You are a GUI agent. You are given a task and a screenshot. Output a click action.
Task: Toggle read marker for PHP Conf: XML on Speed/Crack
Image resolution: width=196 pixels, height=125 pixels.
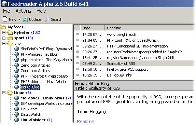pyautogui.click(x=78, y=40)
